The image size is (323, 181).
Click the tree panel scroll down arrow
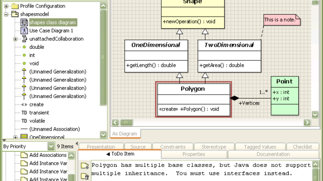[103, 134]
